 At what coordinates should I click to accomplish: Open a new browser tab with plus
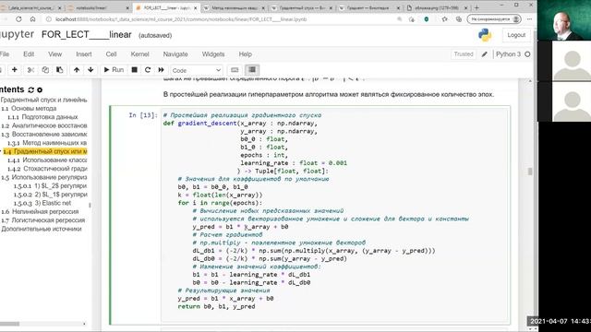(x=476, y=7)
